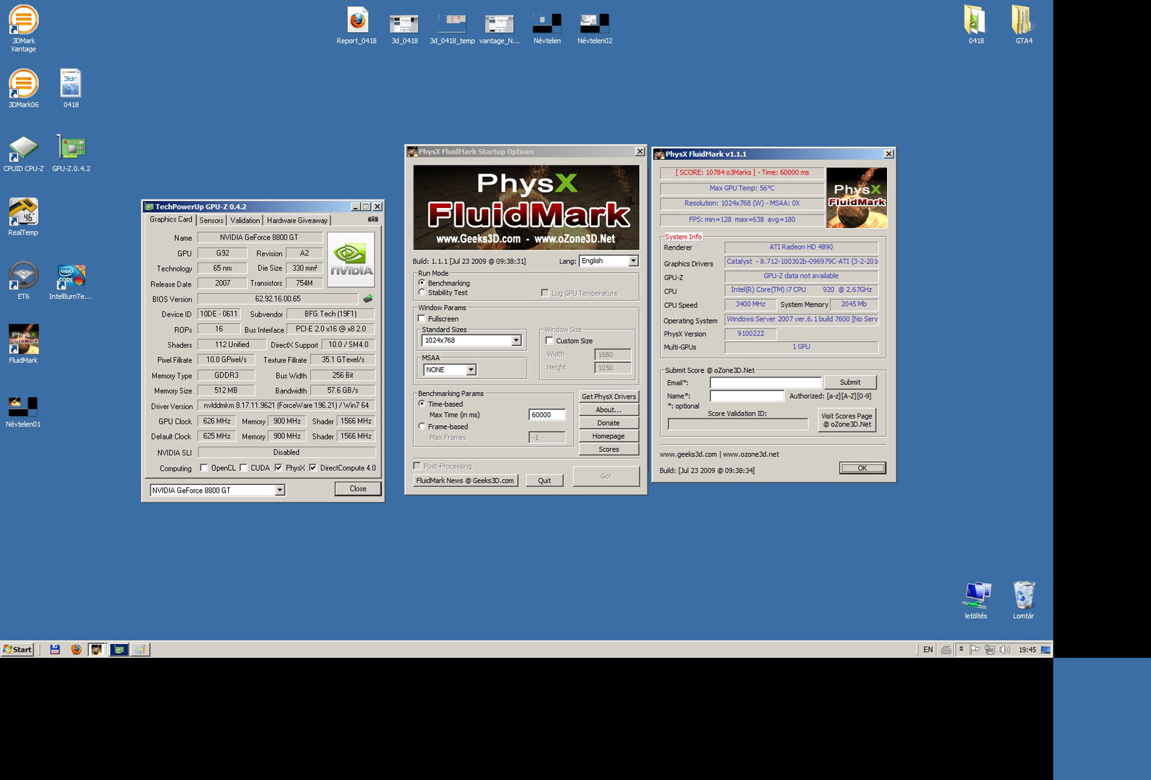Toggle PhysX checkbox in GPU-Z
This screenshot has height=780, width=1151.
click(x=279, y=468)
